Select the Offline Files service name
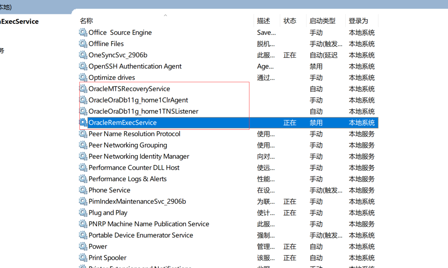448x268 pixels. pyautogui.click(x=106, y=44)
